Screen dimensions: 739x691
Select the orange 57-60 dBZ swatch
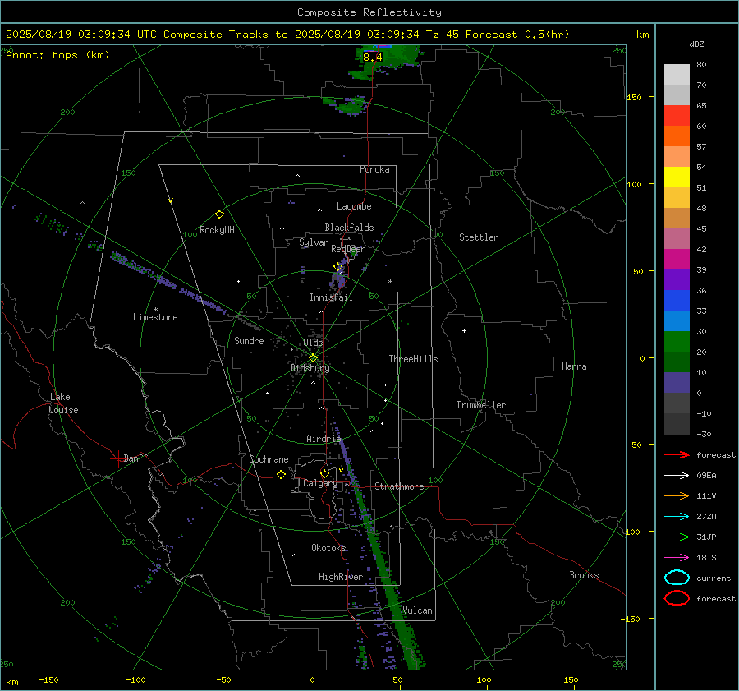tap(677, 136)
